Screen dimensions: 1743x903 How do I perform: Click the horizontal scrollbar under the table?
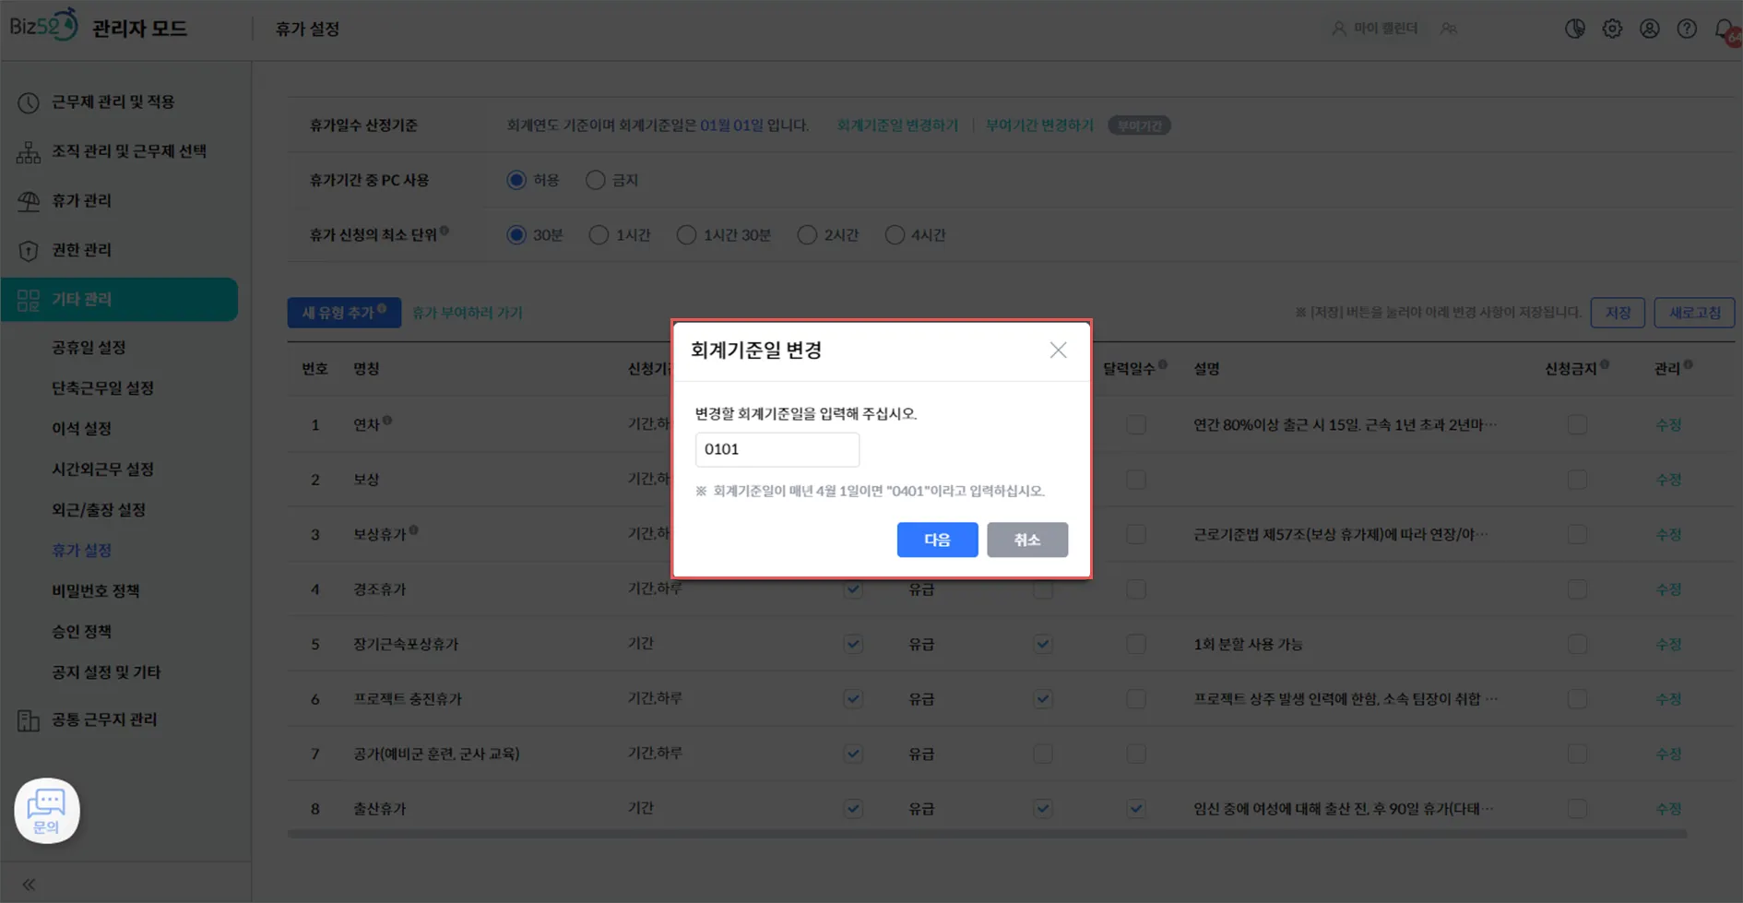(987, 834)
